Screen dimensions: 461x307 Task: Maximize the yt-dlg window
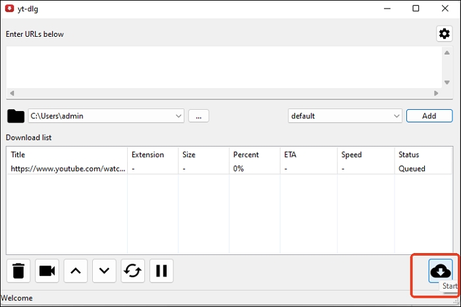point(416,9)
